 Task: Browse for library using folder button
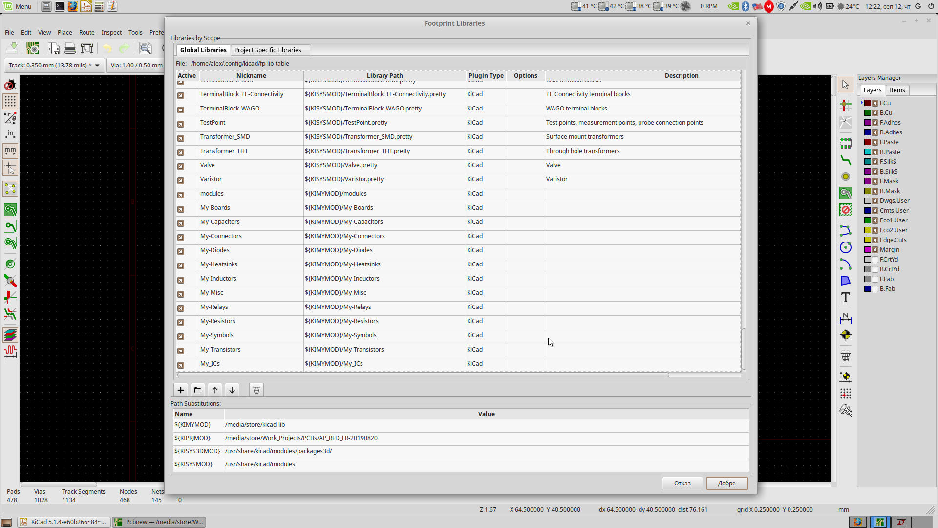pyautogui.click(x=198, y=390)
